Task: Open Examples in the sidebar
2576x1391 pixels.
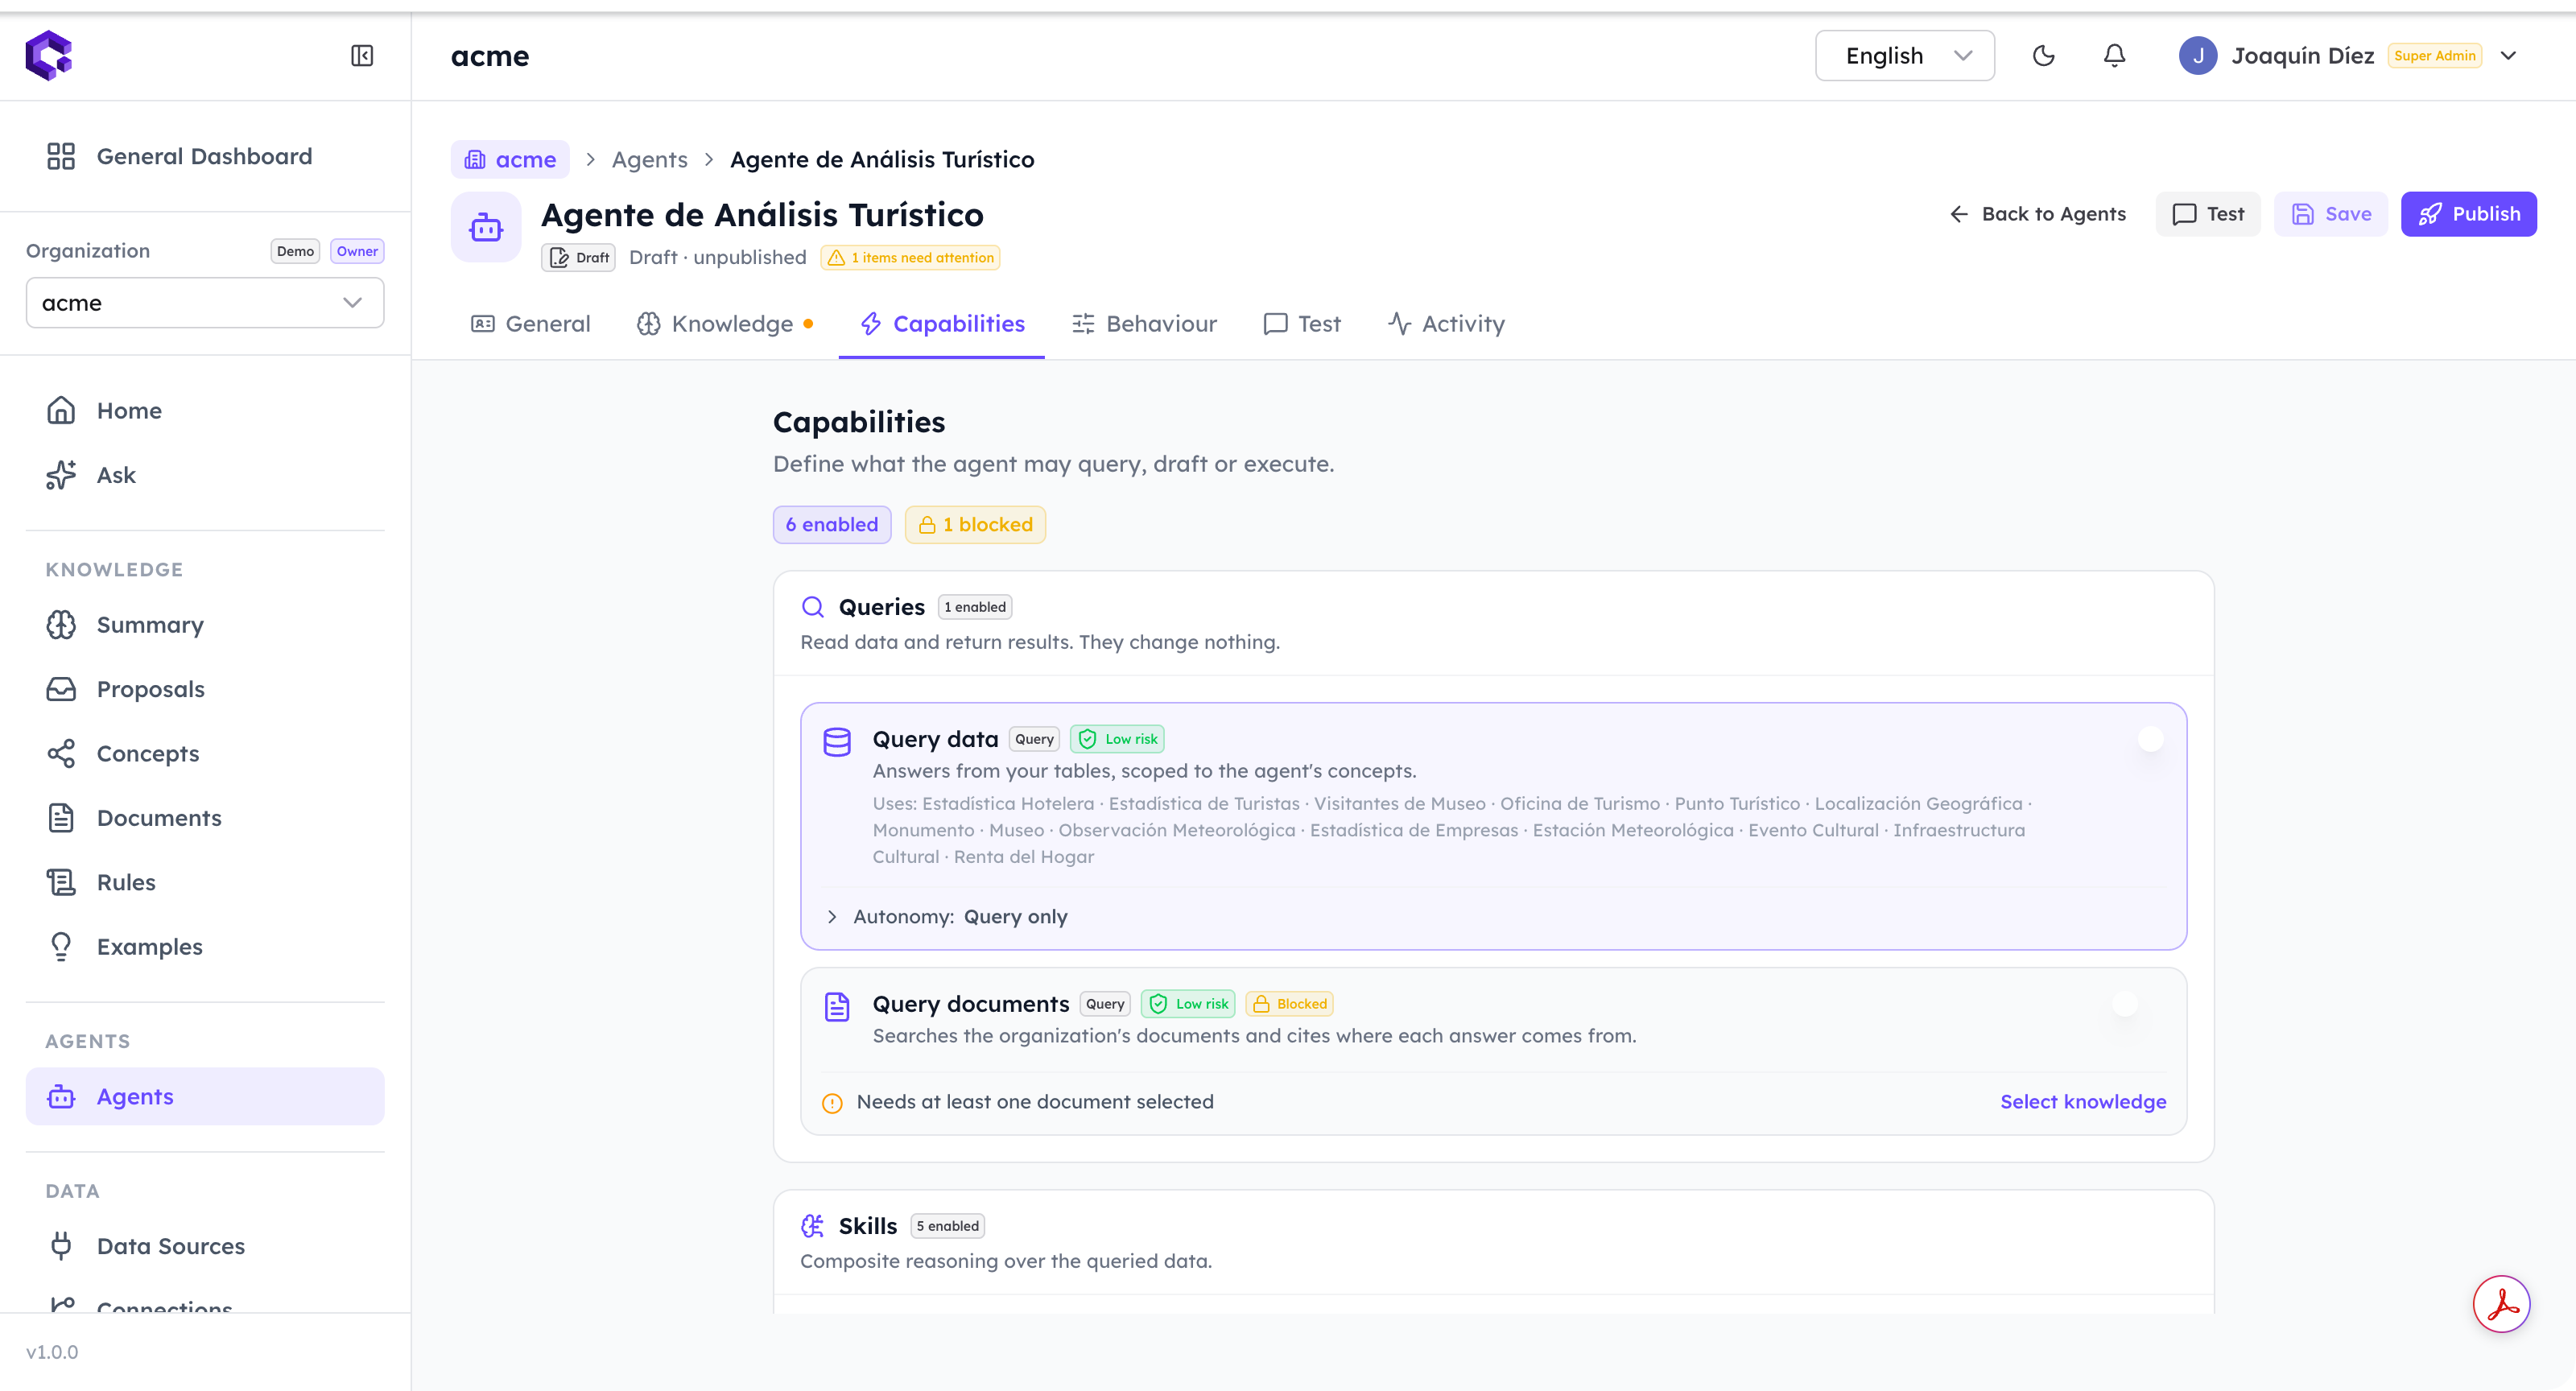Action: tap(205, 947)
